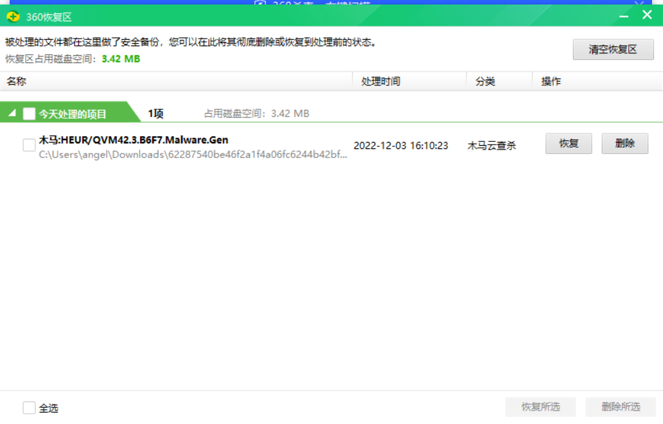Click the C:\Users\angel\Downloads file path
The width and height of the screenshot is (663, 424).
point(193,155)
